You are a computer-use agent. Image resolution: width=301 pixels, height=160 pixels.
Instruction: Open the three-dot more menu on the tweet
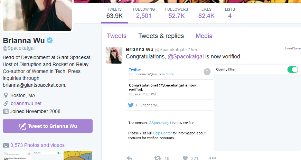coord(213,158)
